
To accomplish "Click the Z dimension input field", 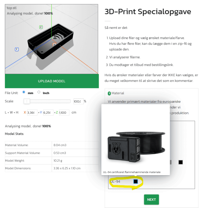I will (x=64, y=112).
